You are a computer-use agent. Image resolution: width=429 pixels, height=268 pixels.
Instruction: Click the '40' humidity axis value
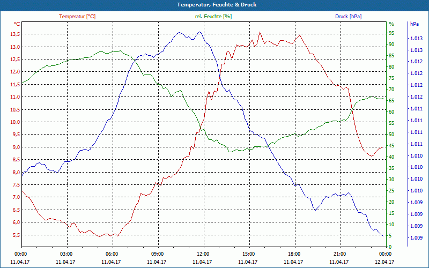391,157
